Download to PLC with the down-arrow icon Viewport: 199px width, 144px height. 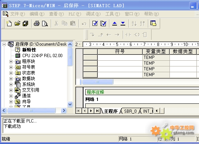(x=123, y=23)
